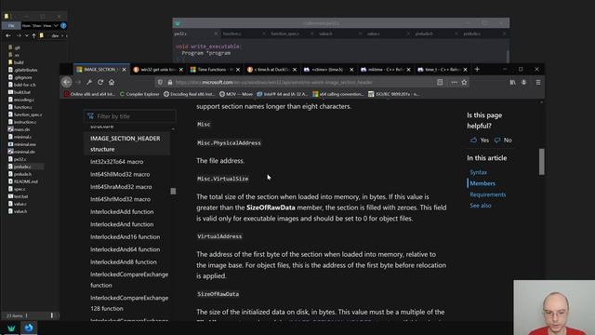Jump to See also section link
This screenshot has width=595, height=335.
(481, 206)
